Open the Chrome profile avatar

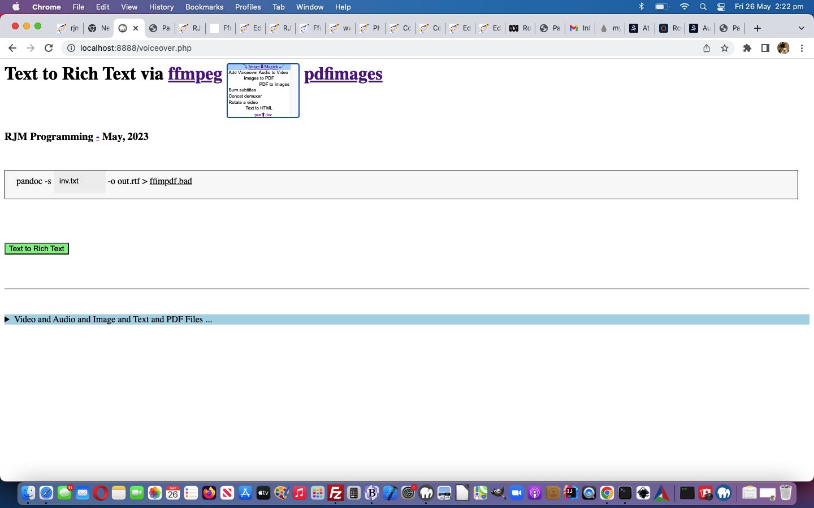[x=783, y=48]
